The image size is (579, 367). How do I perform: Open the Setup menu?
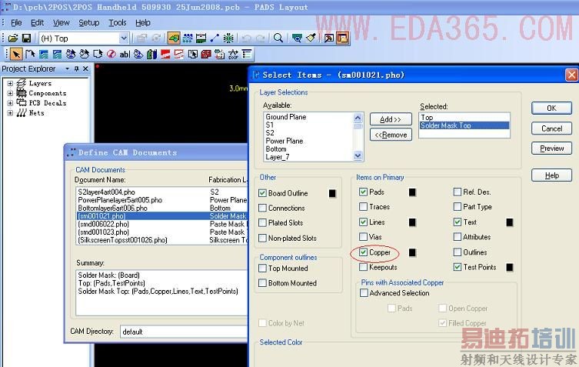89,23
